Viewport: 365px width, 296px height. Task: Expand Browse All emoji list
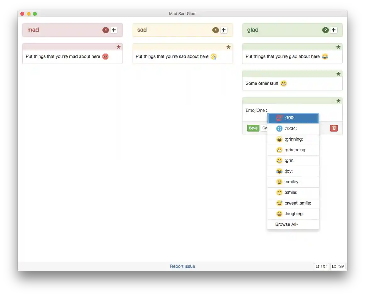[286, 224]
